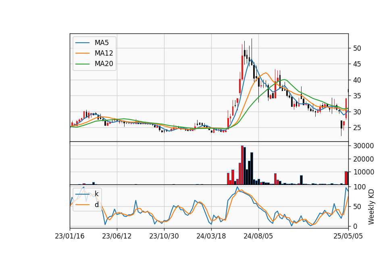Click the KD axis value 50

click(357, 206)
